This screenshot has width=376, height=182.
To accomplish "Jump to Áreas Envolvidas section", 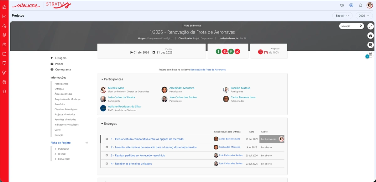I will [63, 94].
